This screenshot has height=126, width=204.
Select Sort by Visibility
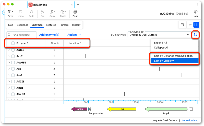(x=174, y=61)
